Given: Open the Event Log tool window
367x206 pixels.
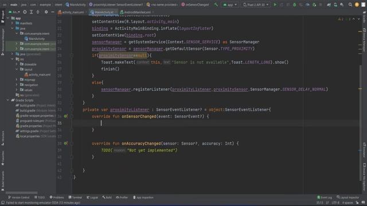Looking at the screenshot, I should 325,197.
